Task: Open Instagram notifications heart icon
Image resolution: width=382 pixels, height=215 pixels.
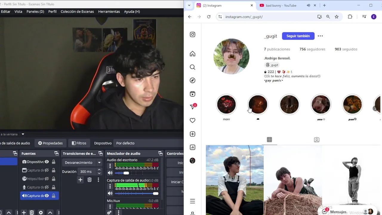Action: pyautogui.click(x=192, y=120)
